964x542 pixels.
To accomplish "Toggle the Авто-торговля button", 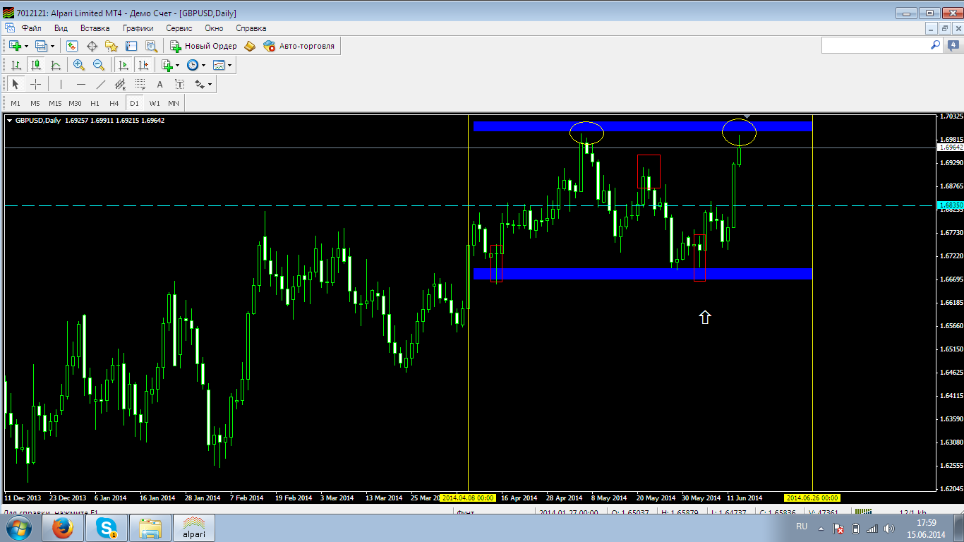I will (x=299, y=46).
